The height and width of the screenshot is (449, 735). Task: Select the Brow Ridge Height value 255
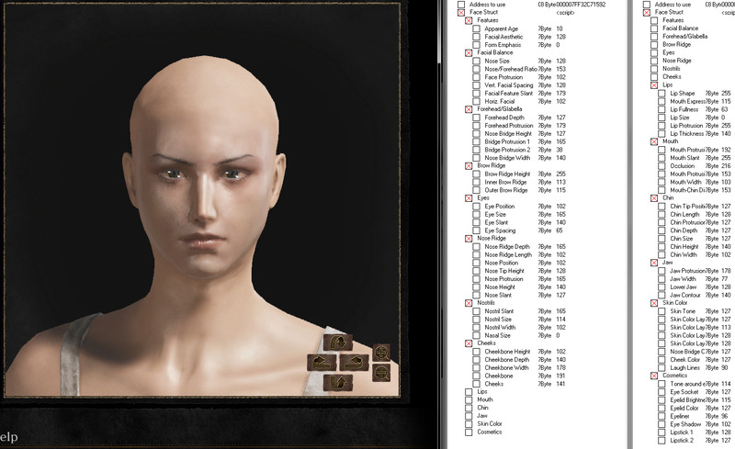tap(560, 174)
